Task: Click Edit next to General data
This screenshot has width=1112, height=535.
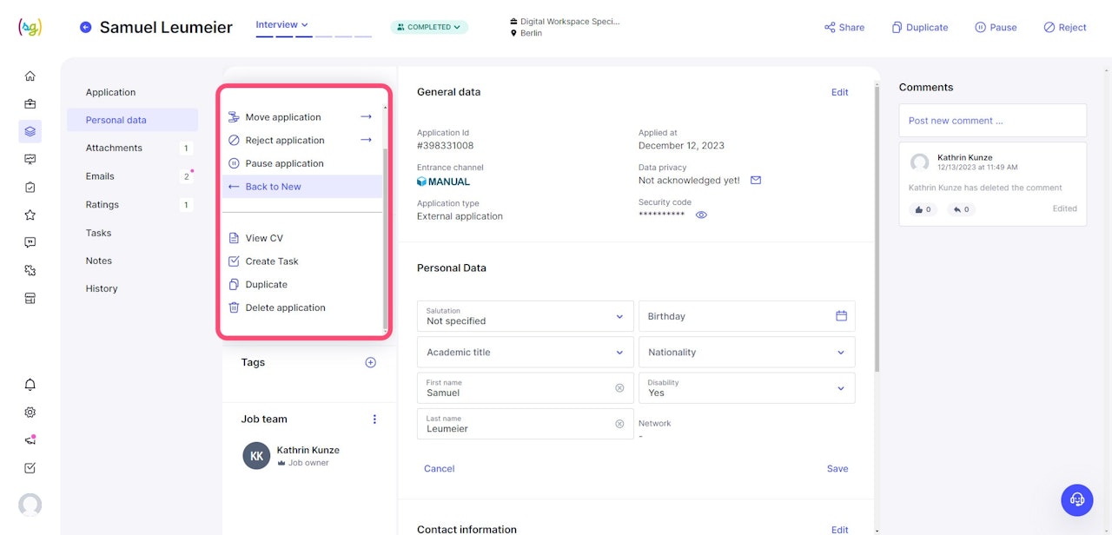Action: (x=839, y=92)
